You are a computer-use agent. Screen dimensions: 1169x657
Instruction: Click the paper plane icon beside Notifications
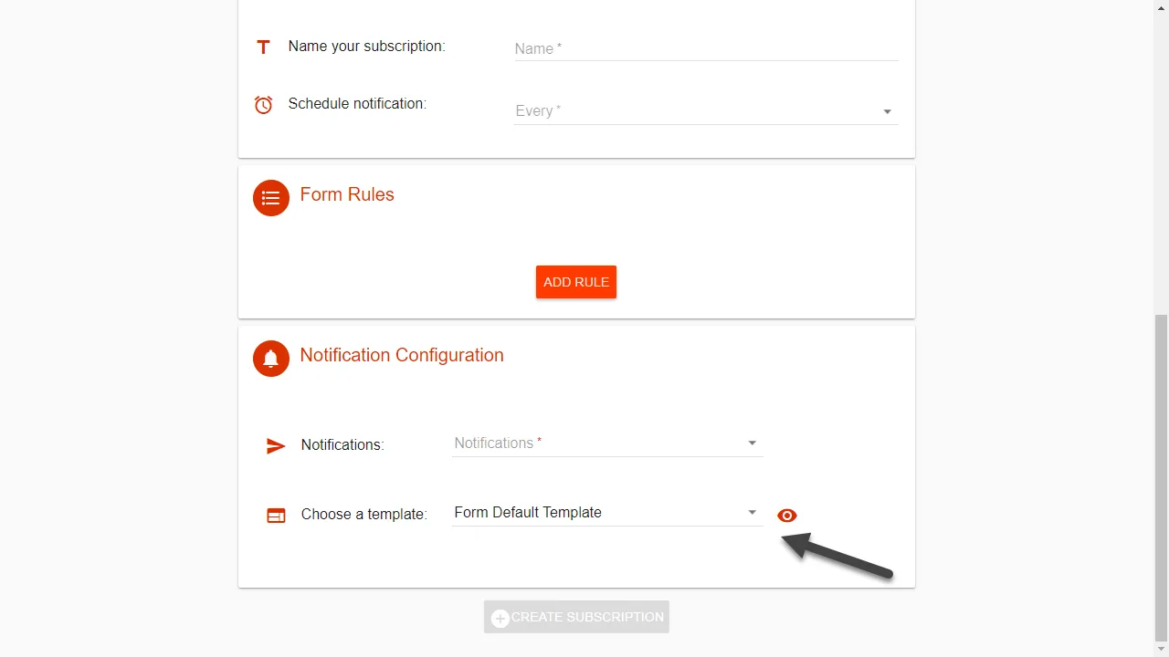pyautogui.click(x=276, y=446)
